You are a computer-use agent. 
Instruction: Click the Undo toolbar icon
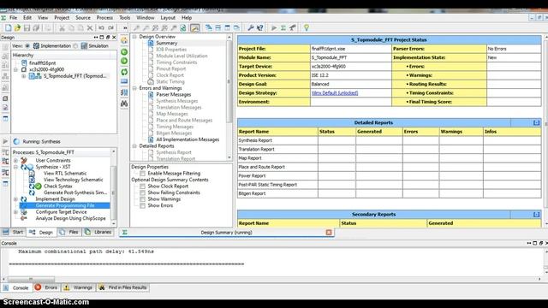pyautogui.click(x=101, y=27)
